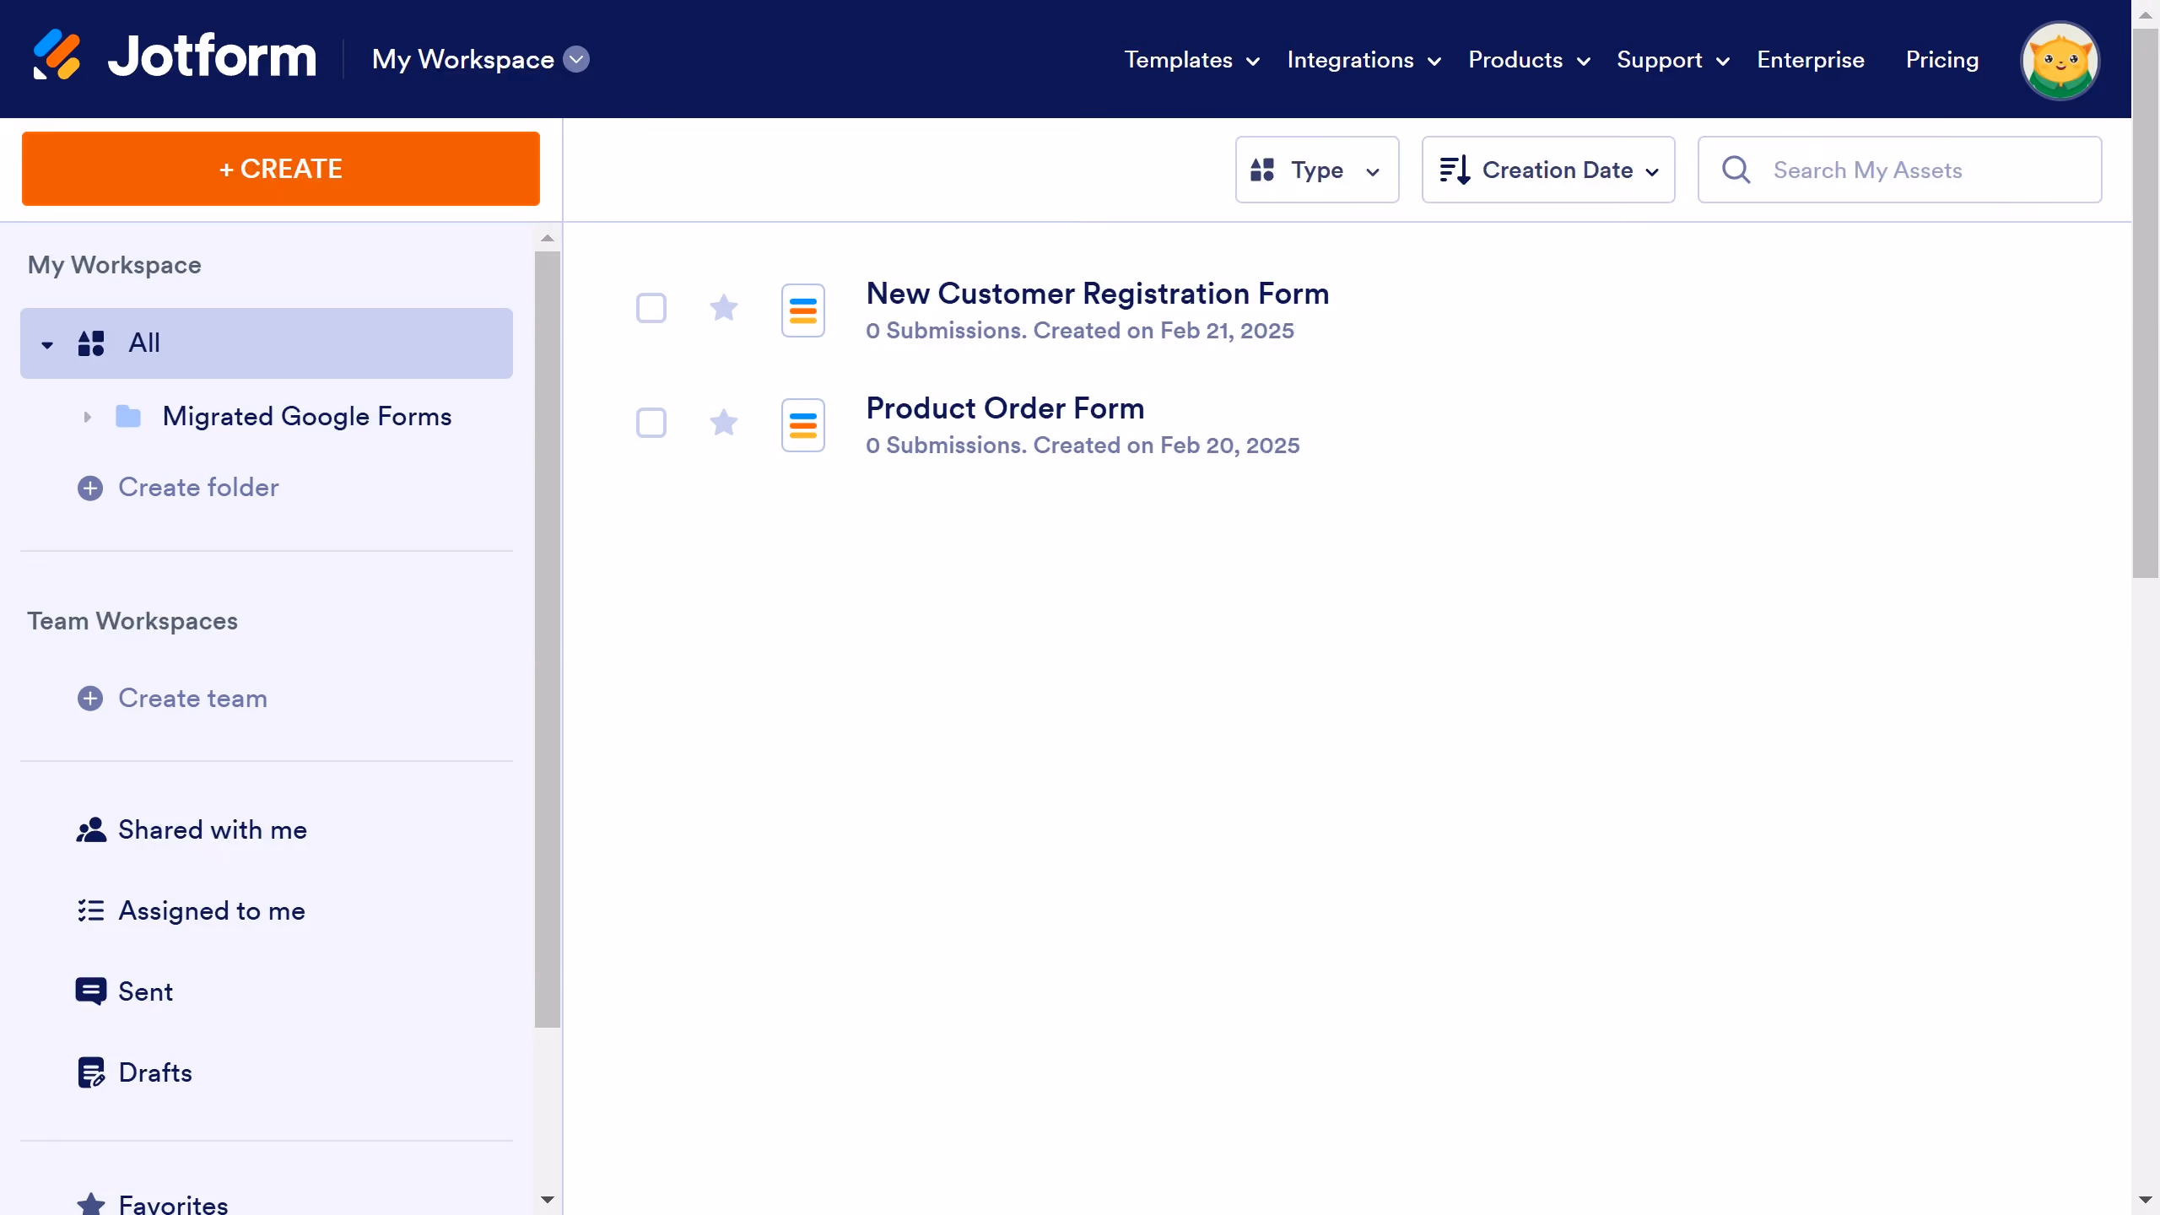Viewport: 2160px width, 1215px height.
Task: Click the Favorites star icon in sidebar
Action: click(91, 1204)
